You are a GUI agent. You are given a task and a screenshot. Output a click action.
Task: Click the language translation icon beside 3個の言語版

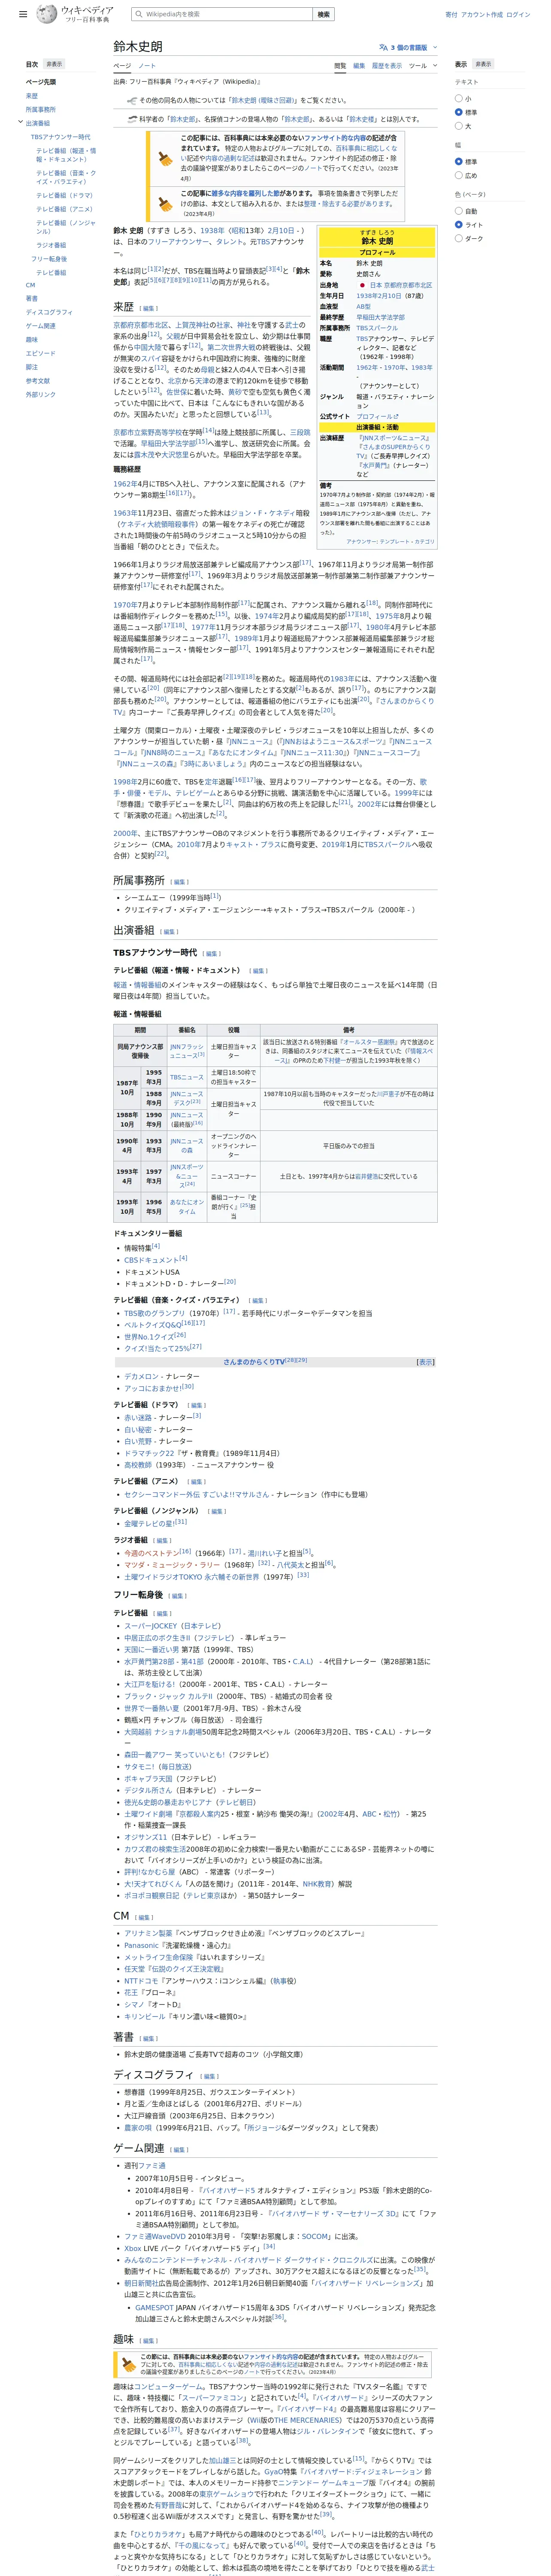383,47
